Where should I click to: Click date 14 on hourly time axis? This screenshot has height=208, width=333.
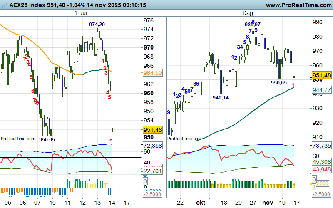(112, 203)
